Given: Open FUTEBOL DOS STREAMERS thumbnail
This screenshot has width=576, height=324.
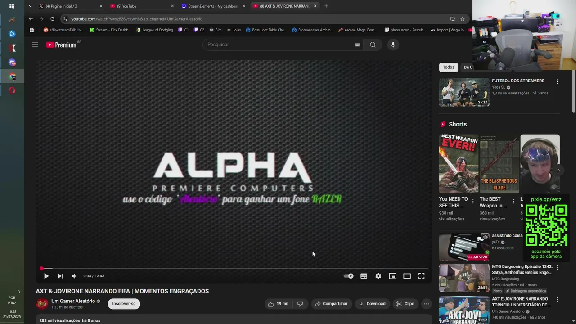Looking at the screenshot, I should tap(464, 92).
